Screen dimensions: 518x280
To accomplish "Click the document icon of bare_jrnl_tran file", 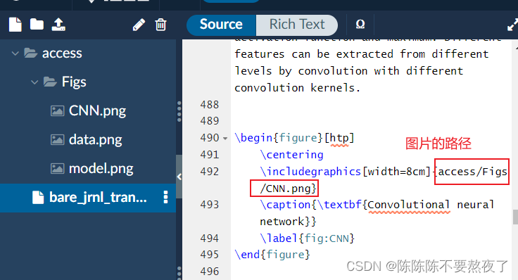I will tap(38, 197).
